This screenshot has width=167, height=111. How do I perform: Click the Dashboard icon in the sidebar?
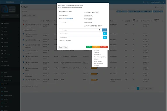pos(2,23)
